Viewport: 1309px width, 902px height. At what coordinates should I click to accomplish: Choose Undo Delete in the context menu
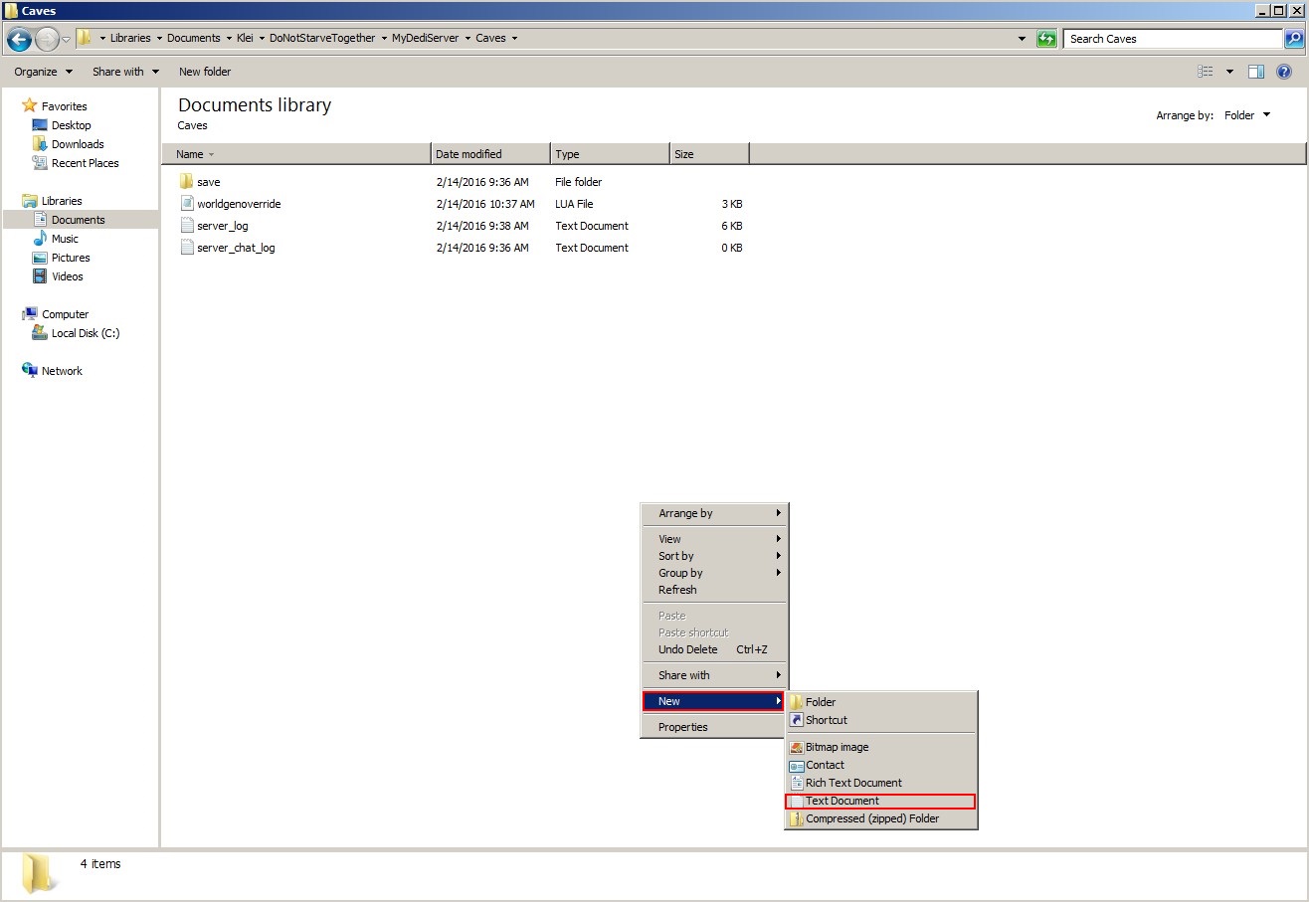coord(714,649)
